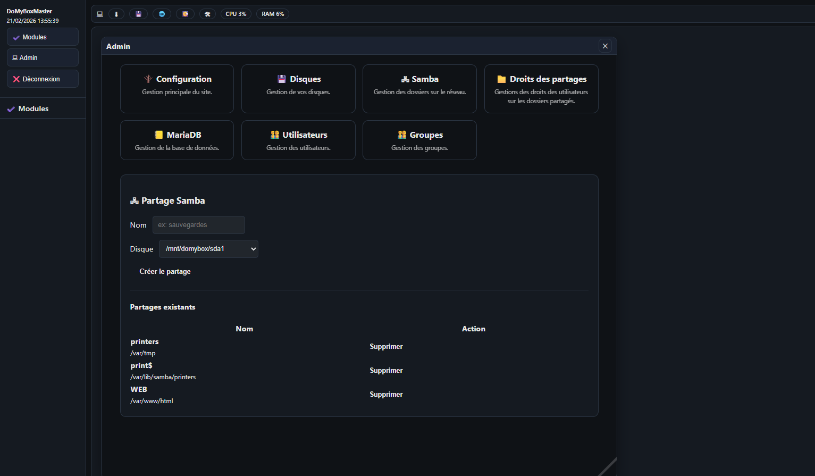Click the disc icon in top bar

click(185, 14)
